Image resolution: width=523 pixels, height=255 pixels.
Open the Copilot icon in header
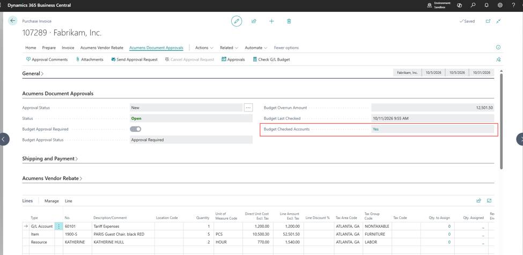click(x=460, y=5)
